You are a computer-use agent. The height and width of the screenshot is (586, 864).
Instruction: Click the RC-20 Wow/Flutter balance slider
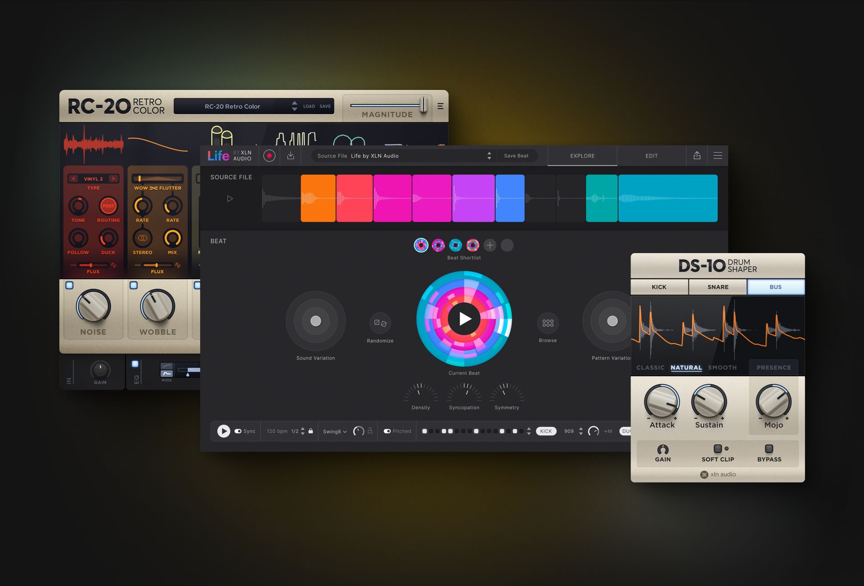coord(157,178)
